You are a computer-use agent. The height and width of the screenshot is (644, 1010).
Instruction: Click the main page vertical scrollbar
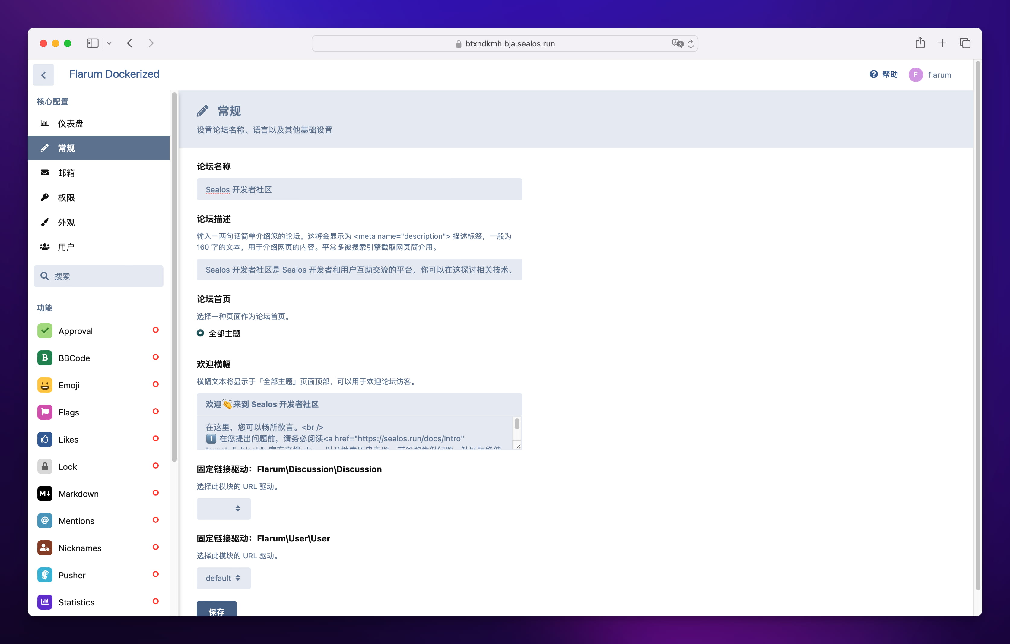tap(978, 325)
